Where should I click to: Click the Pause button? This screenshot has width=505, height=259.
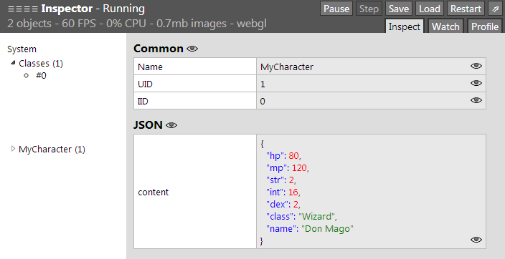point(336,9)
